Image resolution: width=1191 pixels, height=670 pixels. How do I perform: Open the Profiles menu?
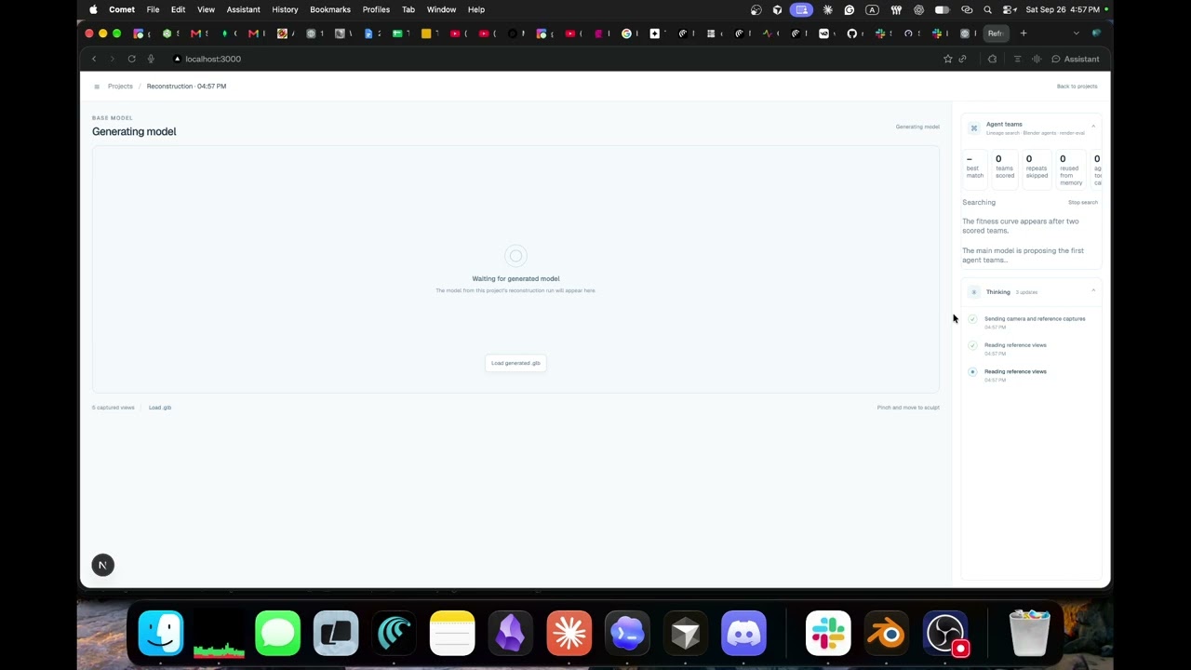376,9
